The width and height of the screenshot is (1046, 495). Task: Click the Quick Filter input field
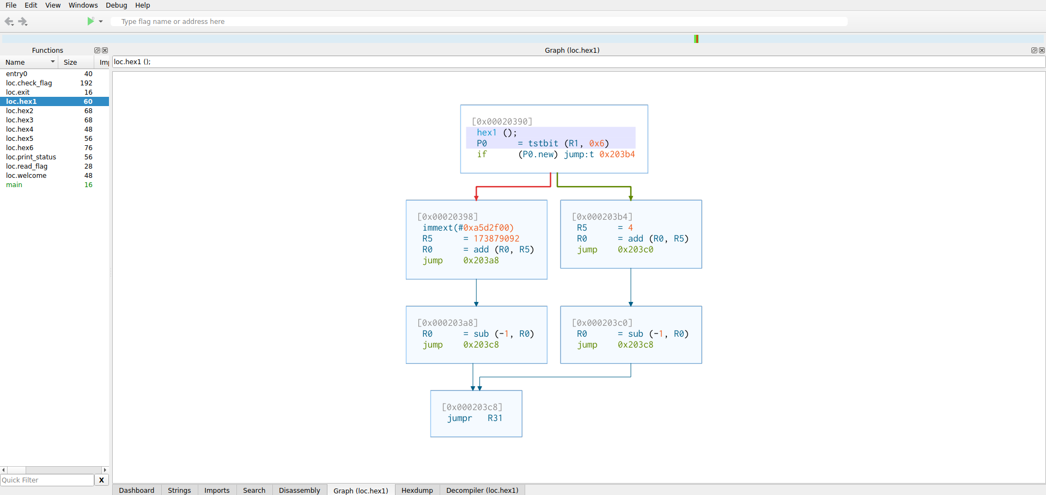tap(47, 480)
